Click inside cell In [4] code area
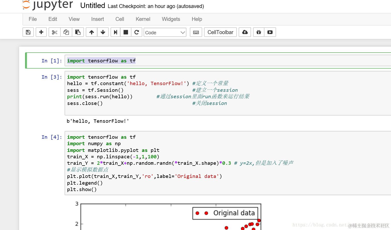The width and height of the screenshot is (391, 230). click(228, 163)
